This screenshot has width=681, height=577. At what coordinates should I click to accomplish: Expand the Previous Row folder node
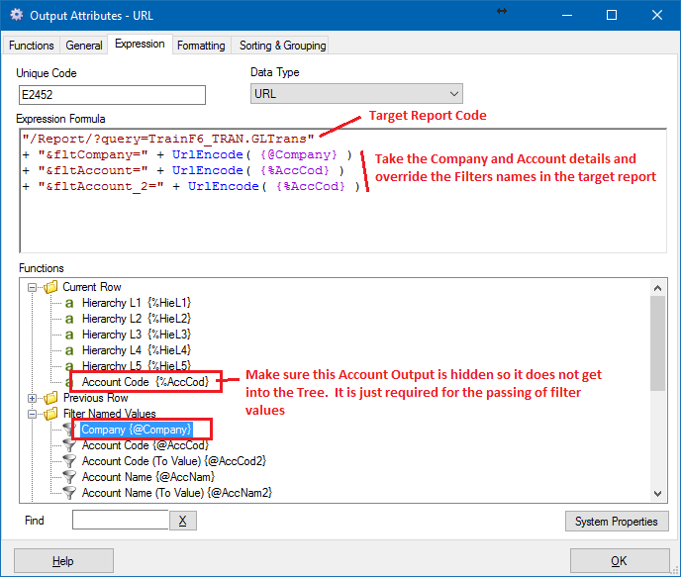point(32,398)
